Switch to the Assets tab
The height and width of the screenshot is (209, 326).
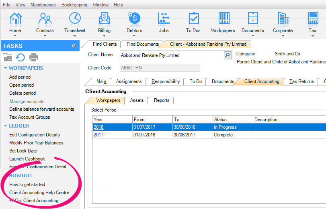[x=137, y=100]
